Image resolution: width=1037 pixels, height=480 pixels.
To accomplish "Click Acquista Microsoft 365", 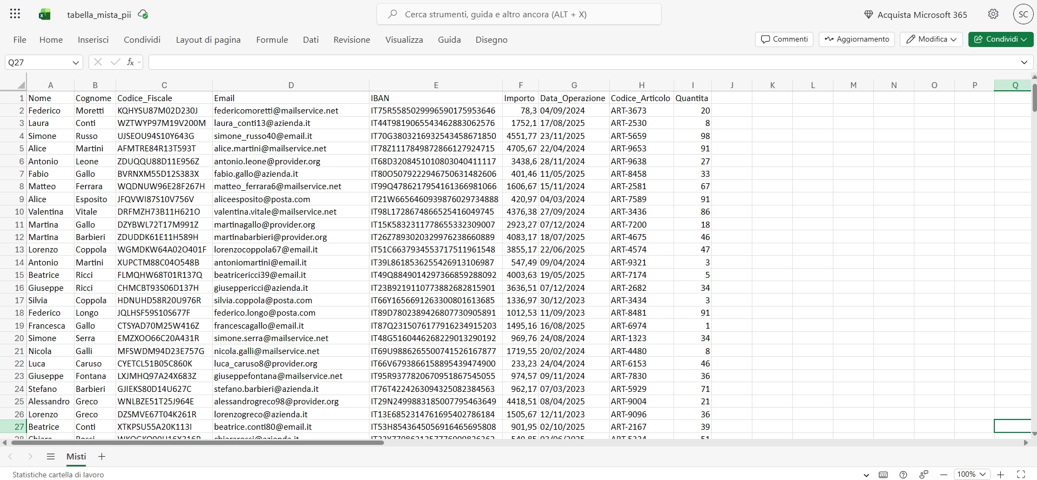I will click(915, 15).
